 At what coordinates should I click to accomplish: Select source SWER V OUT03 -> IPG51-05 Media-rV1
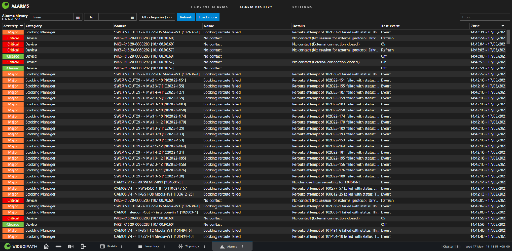(157, 32)
